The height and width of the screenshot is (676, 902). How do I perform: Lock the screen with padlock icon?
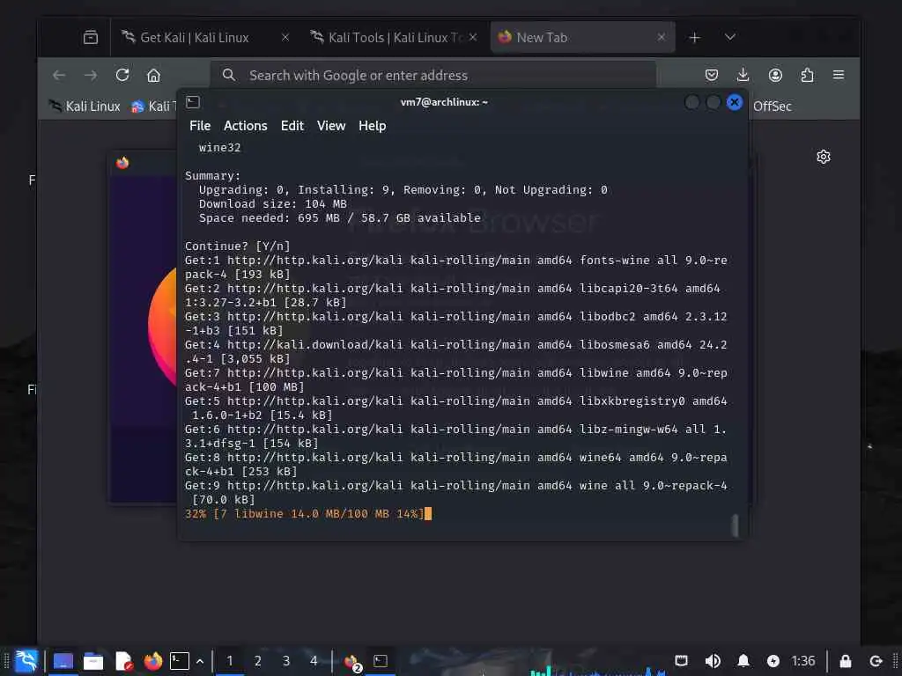pos(845,661)
